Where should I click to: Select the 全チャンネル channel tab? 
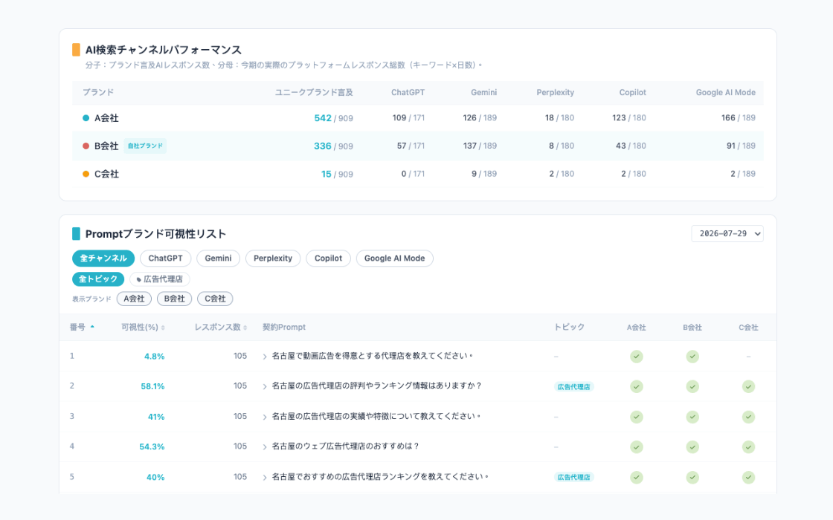(x=103, y=259)
